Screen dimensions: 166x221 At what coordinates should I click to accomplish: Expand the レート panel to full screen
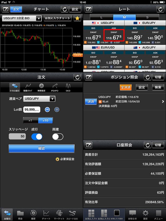click(89, 9)
